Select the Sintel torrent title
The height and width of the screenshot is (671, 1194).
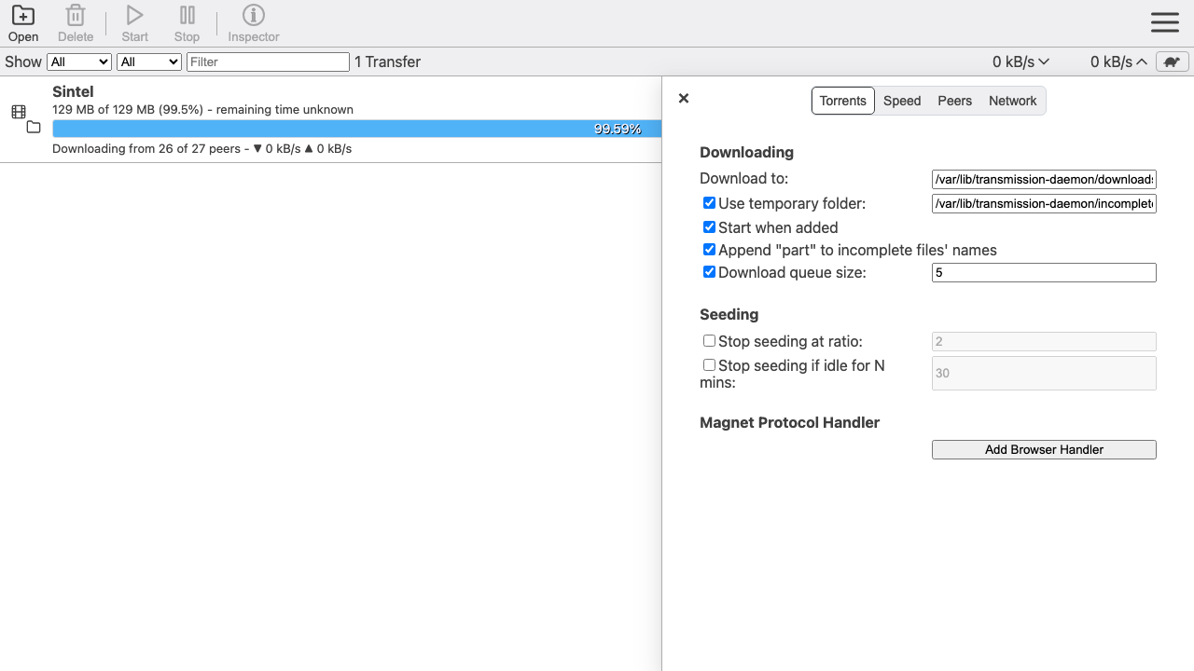click(73, 91)
